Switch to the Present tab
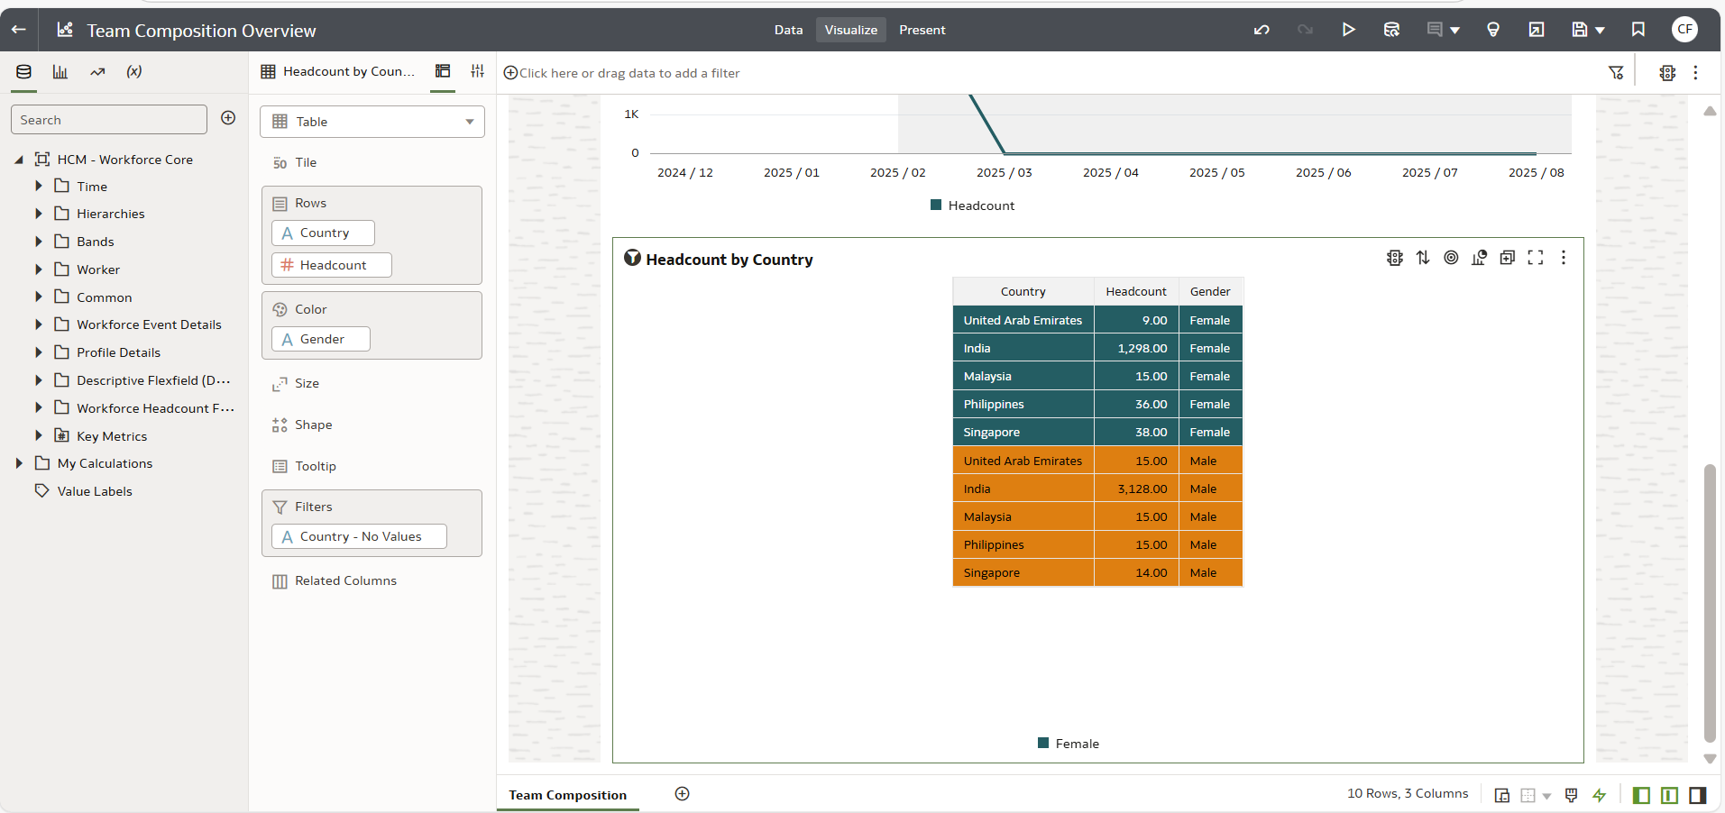 click(922, 30)
